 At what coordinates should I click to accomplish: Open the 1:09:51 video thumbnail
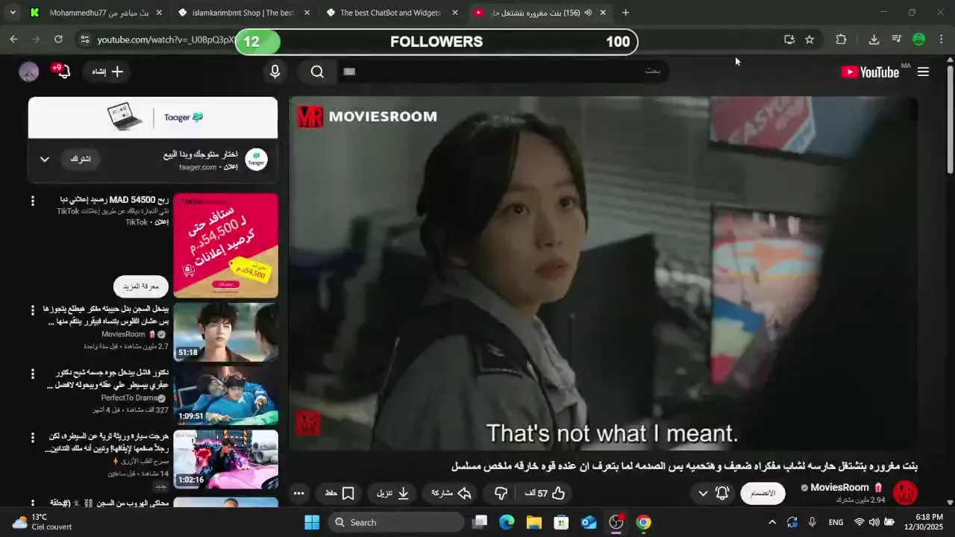click(226, 395)
